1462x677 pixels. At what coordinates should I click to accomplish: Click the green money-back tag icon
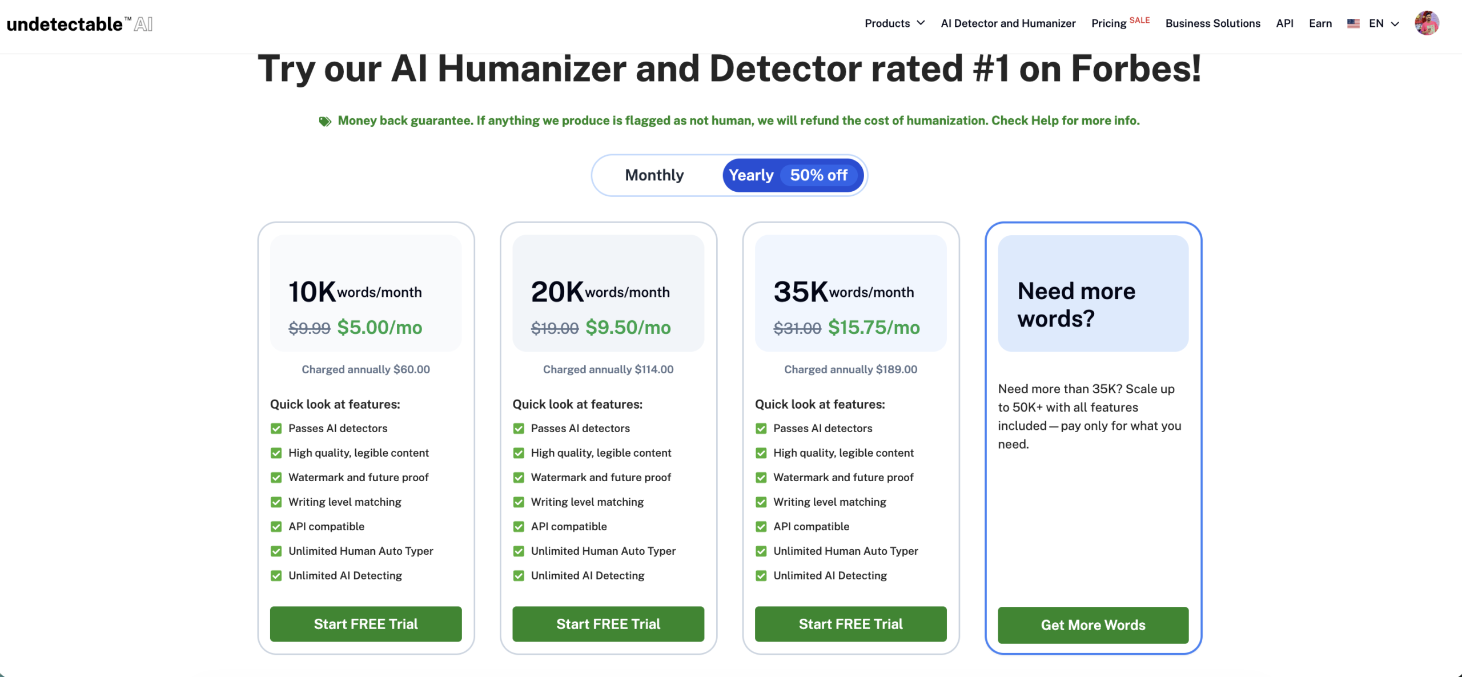pyautogui.click(x=325, y=121)
